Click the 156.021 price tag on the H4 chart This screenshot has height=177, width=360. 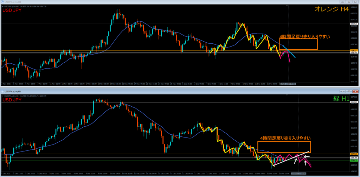coord(354,24)
